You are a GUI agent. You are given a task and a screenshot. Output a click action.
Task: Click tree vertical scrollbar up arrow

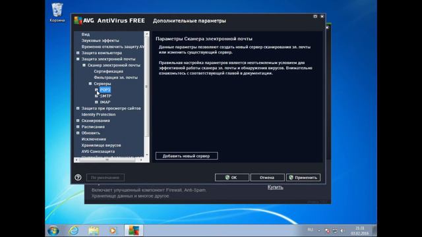tap(146, 34)
